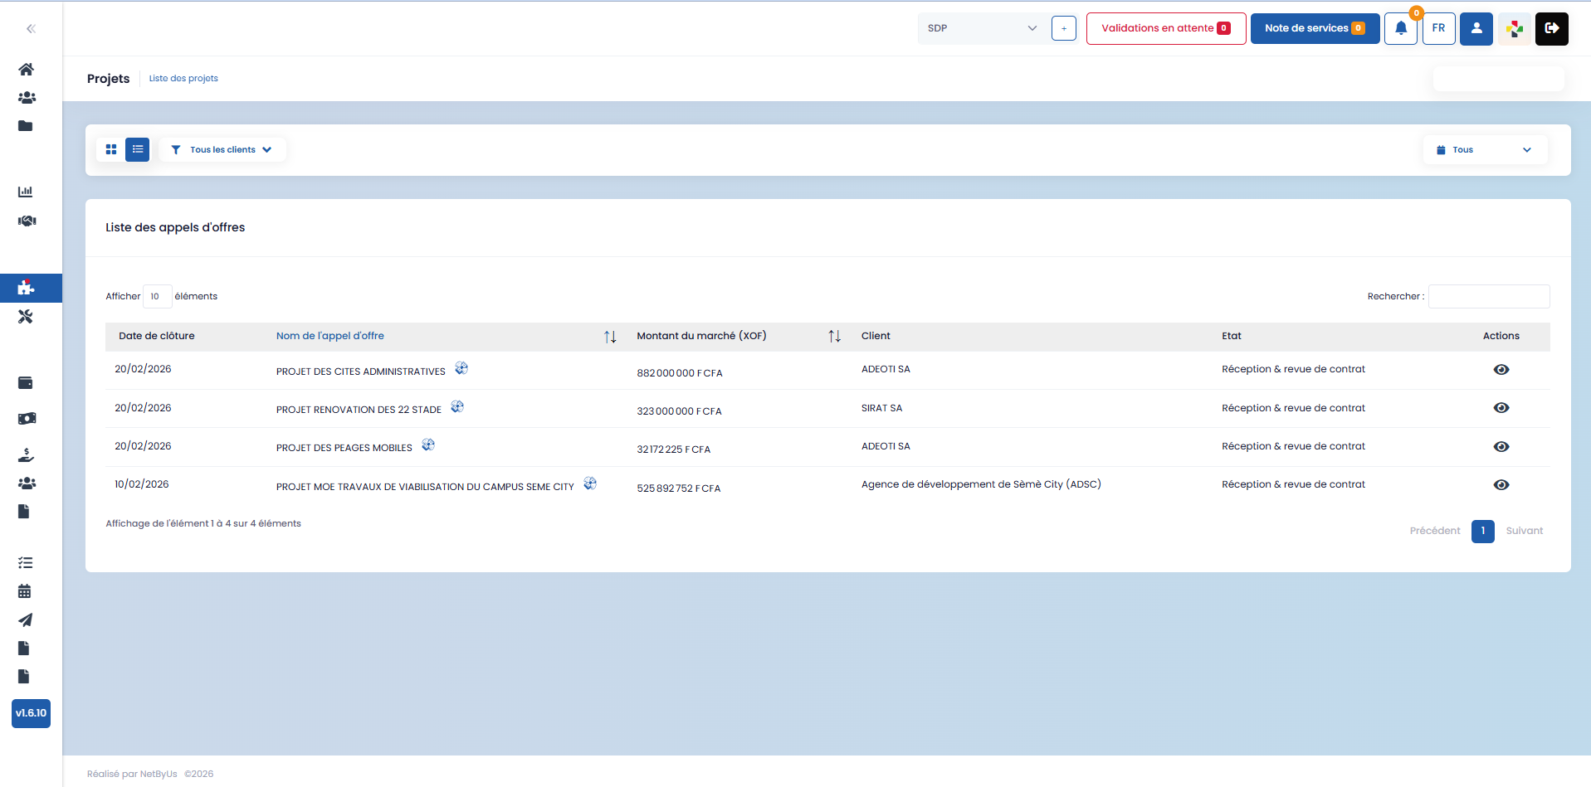The width and height of the screenshot is (1591, 787).
Task: Open the SDP selector dropdown
Action: pyautogui.click(x=982, y=28)
